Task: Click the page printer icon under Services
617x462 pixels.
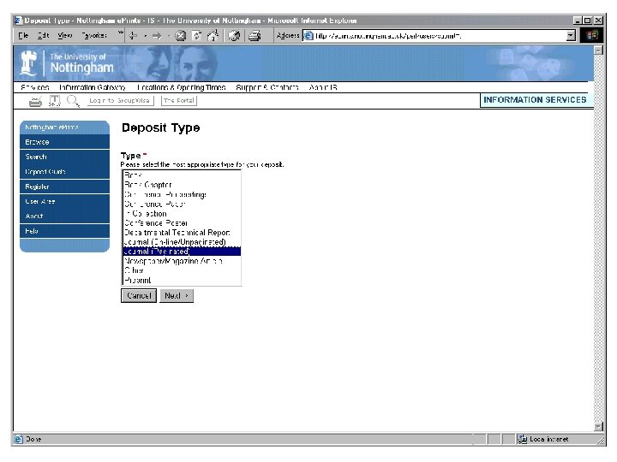Action: click(35, 101)
